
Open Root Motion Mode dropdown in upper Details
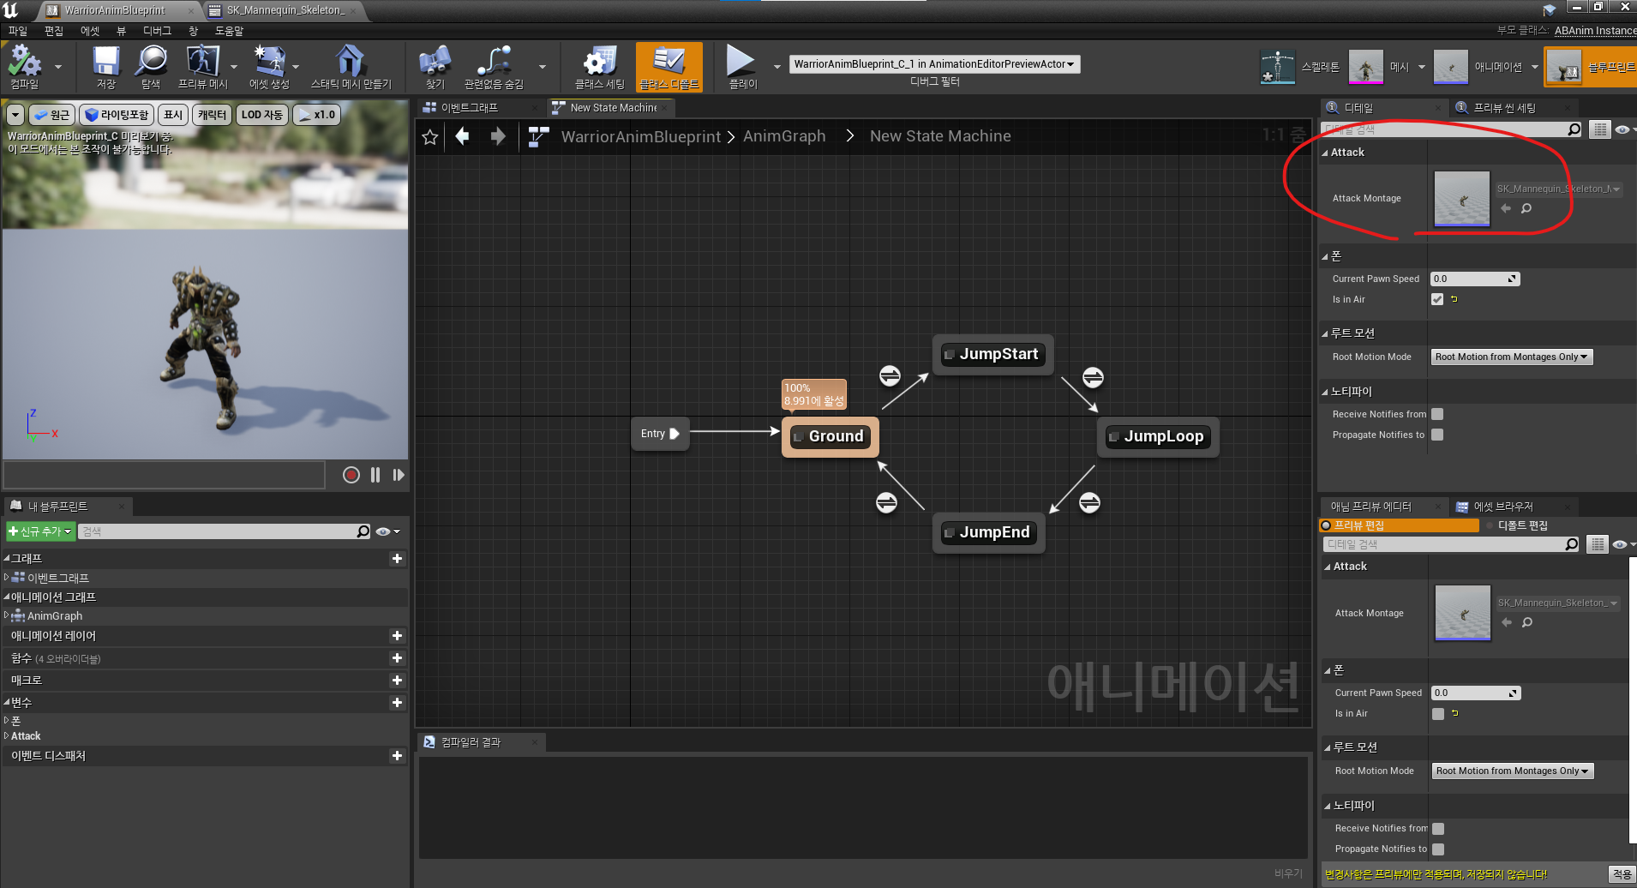tap(1511, 357)
